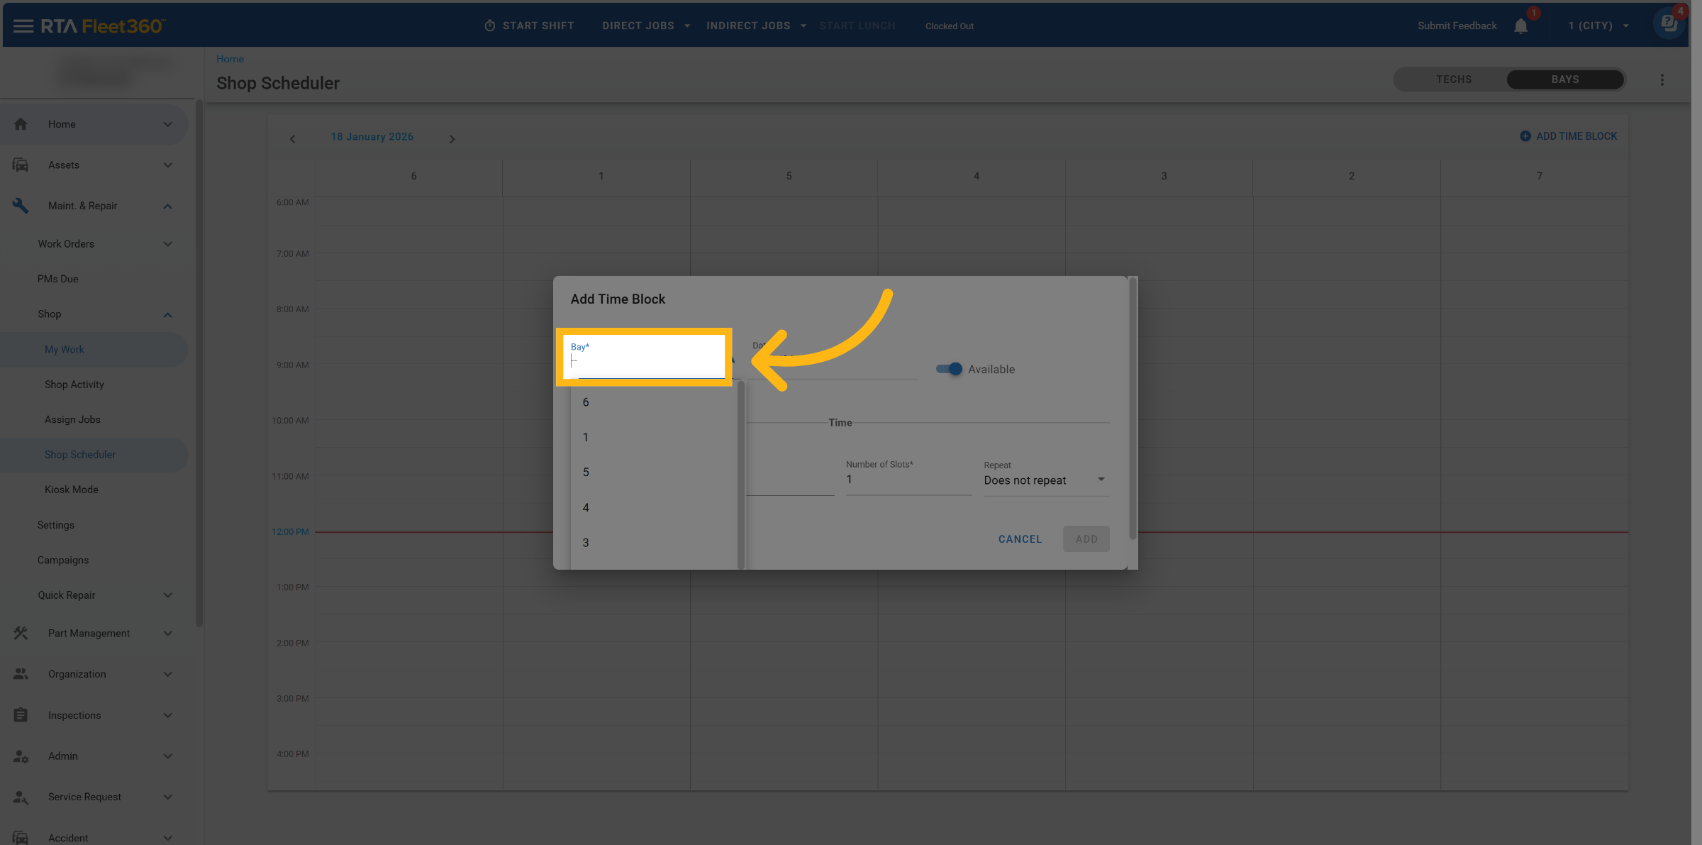Click the Inspections clipboard icon
Image resolution: width=1702 pixels, height=845 pixels.
tap(21, 715)
